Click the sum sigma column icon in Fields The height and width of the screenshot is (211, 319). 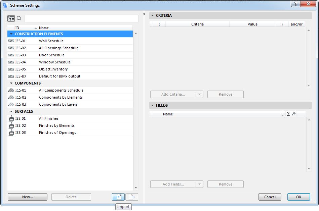coord(288,114)
